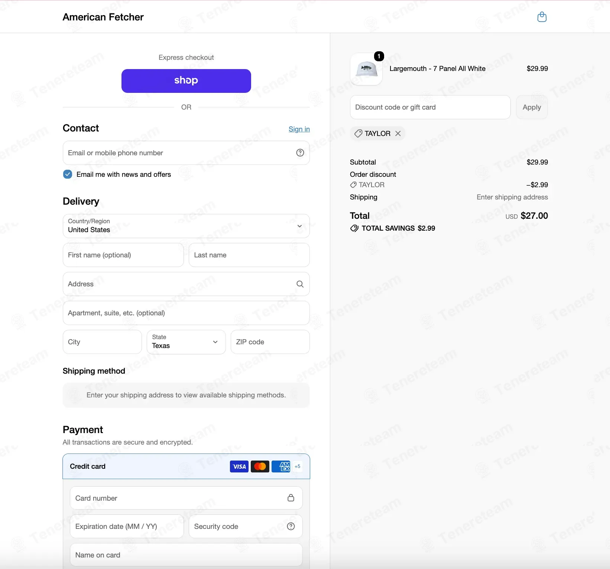This screenshot has width=610, height=569.
Task: Select the Credit card payment option
Action: (x=186, y=466)
